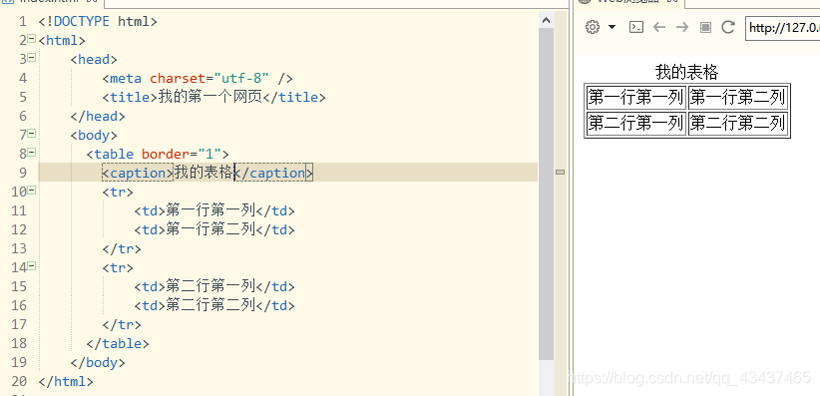Click the closing </body> tag
Screen dimensions: 820x396
(x=98, y=362)
